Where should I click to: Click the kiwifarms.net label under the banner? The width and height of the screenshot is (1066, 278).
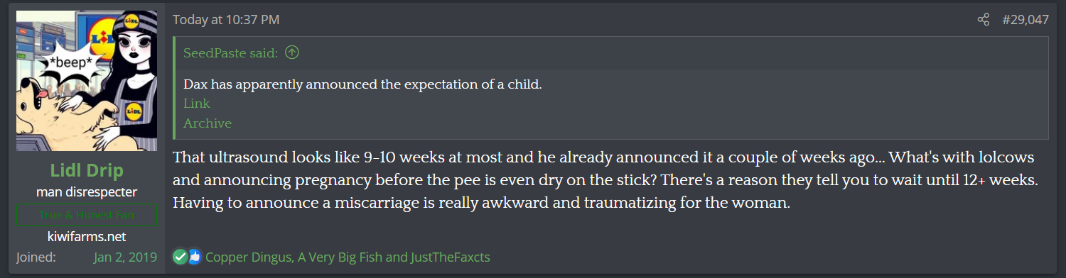(87, 236)
